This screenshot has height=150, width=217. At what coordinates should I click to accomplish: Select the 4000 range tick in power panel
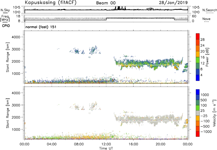pos(16,37)
